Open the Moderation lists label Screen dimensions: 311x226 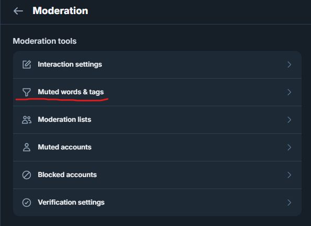pyautogui.click(x=64, y=120)
